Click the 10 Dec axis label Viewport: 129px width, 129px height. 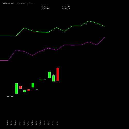(x=7, y=123)
